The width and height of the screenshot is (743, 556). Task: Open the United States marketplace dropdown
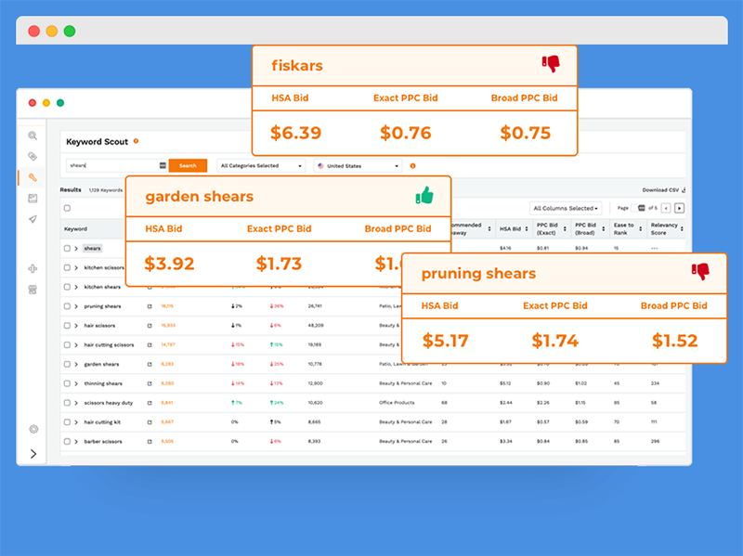click(358, 166)
